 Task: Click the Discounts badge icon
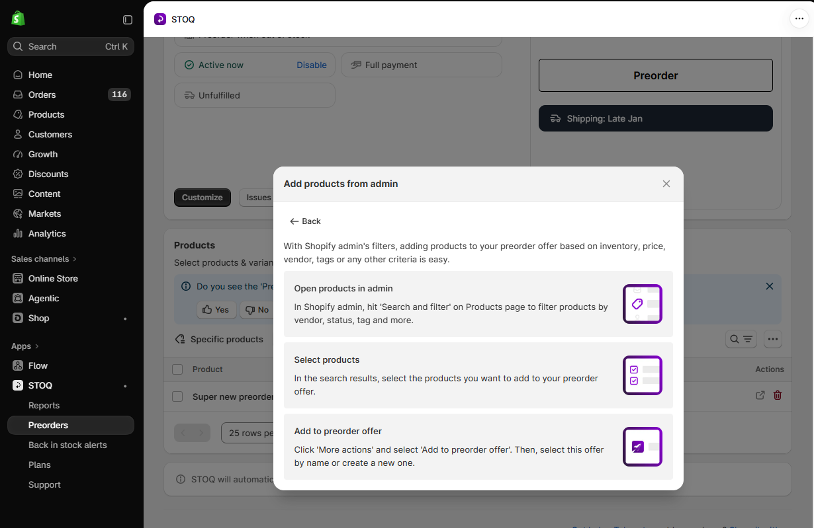tap(18, 174)
